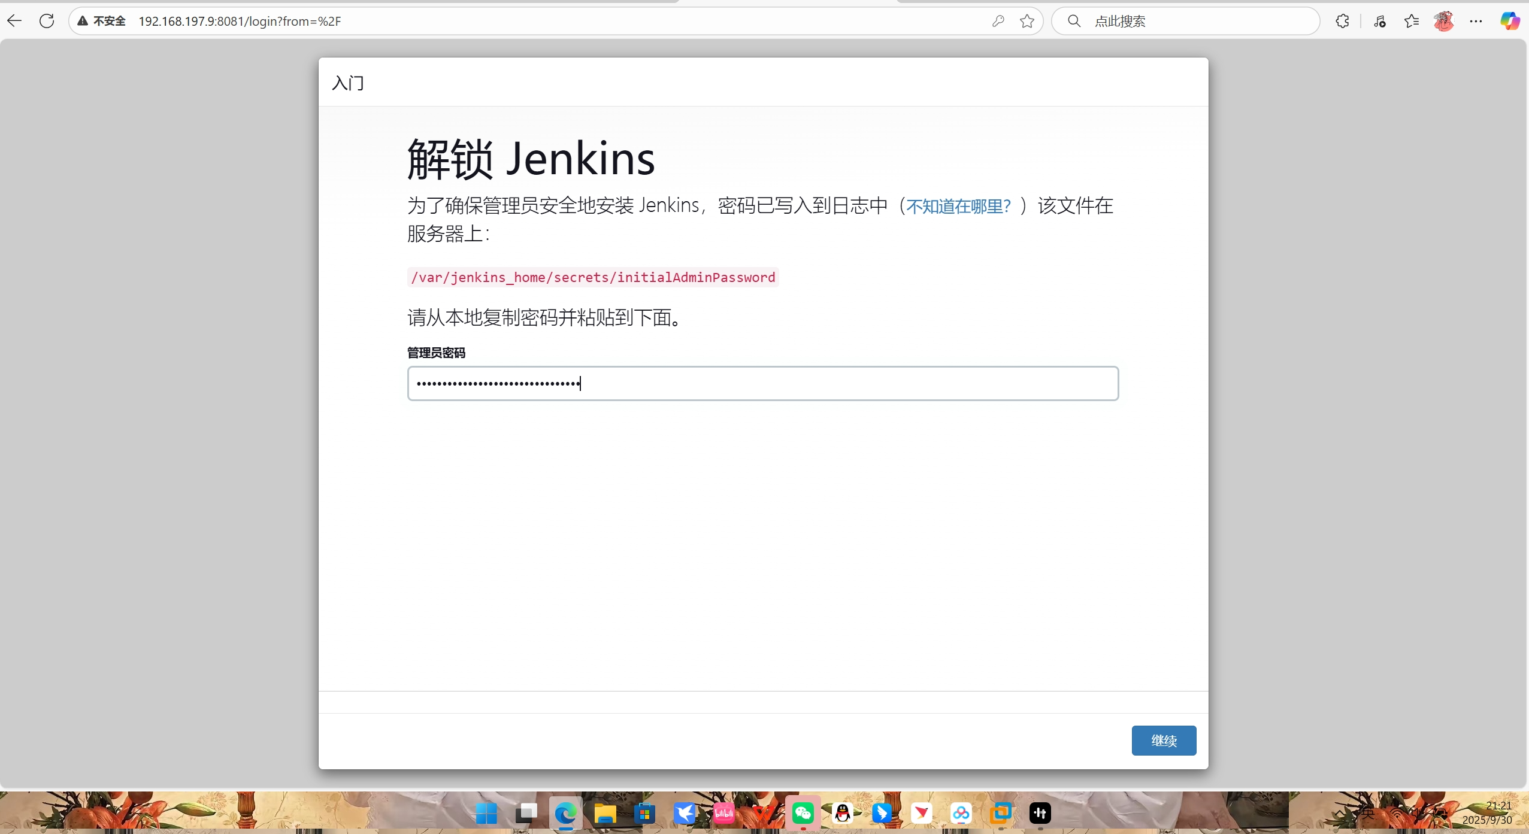Open the Copilot sidebar icon
The height and width of the screenshot is (834, 1529).
coord(1509,21)
